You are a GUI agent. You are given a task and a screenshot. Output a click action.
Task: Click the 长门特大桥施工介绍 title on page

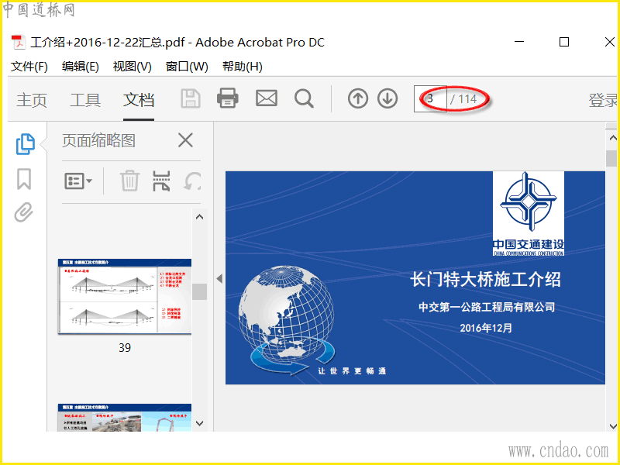point(486,280)
